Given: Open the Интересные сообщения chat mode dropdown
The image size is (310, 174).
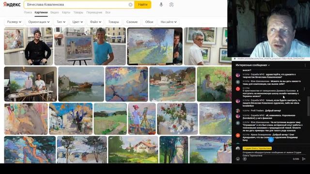Looking at the screenshot, I should point(253,65).
